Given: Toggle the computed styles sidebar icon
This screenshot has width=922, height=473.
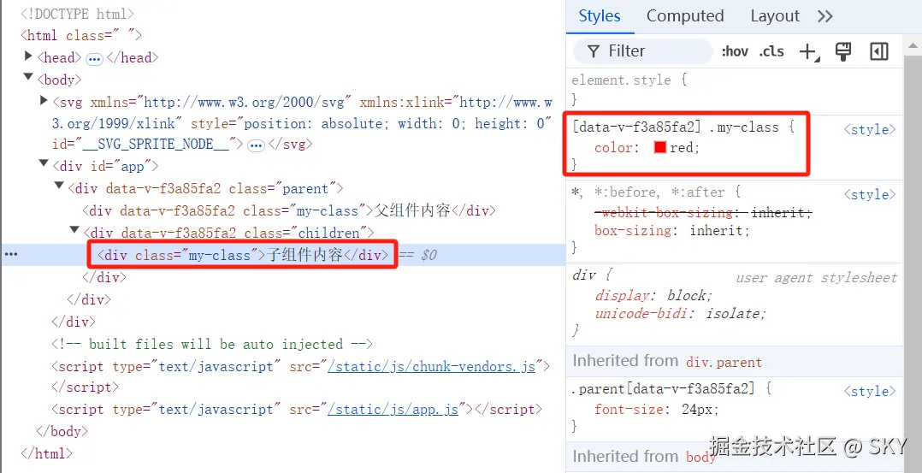Looking at the screenshot, I should pos(879,51).
